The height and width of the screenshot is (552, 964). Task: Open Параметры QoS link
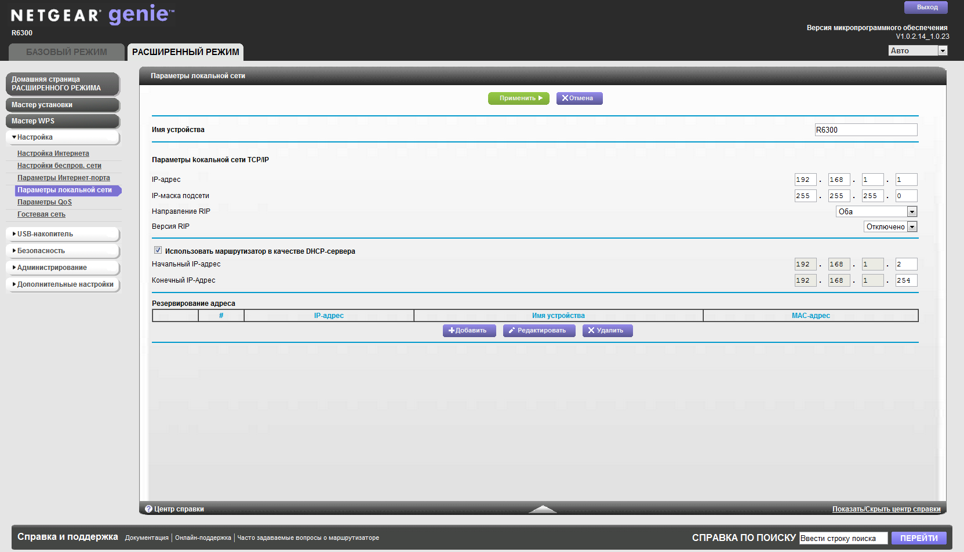[45, 202]
